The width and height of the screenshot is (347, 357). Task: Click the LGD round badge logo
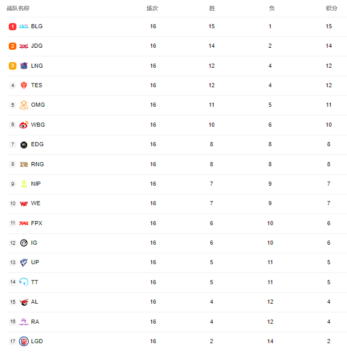[24, 341]
